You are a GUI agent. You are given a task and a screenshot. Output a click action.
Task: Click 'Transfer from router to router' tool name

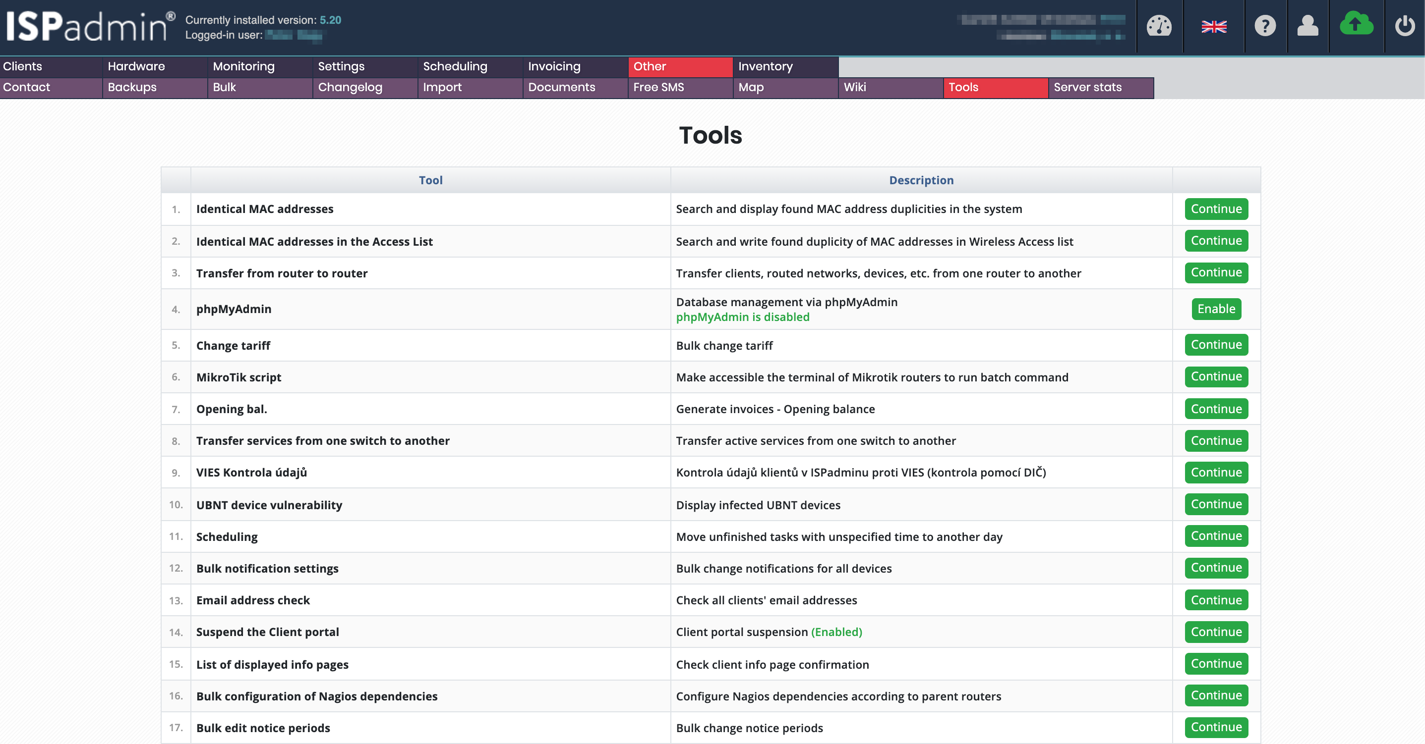click(x=282, y=273)
